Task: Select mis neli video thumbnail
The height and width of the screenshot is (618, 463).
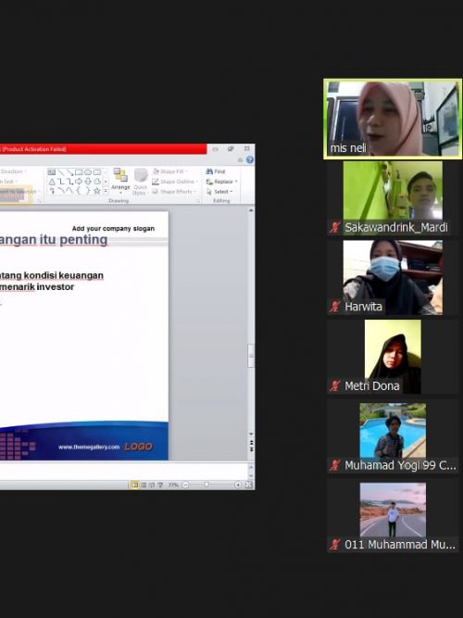Action: pyautogui.click(x=393, y=119)
